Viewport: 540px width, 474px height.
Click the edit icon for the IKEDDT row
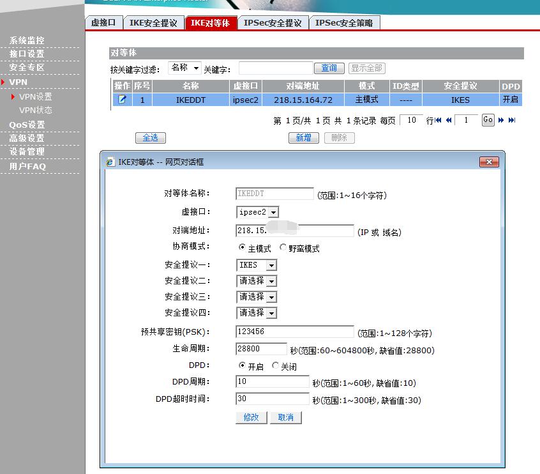(x=122, y=100)
